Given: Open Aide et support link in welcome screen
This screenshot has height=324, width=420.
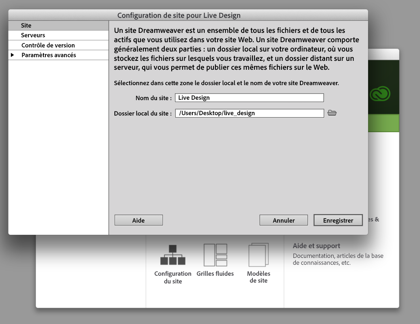Looking at the screenshot, I should [317, 246].
